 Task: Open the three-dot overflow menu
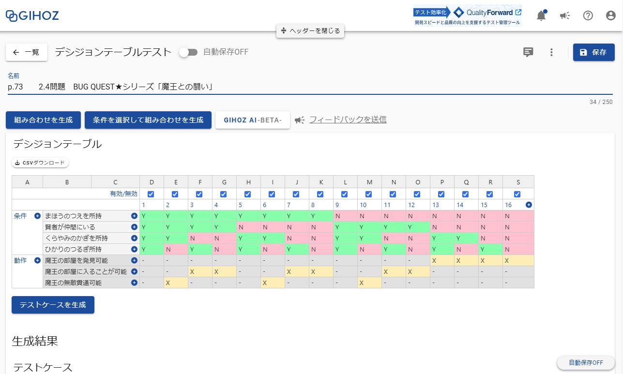pyautogui.click(x=551, y=52)
